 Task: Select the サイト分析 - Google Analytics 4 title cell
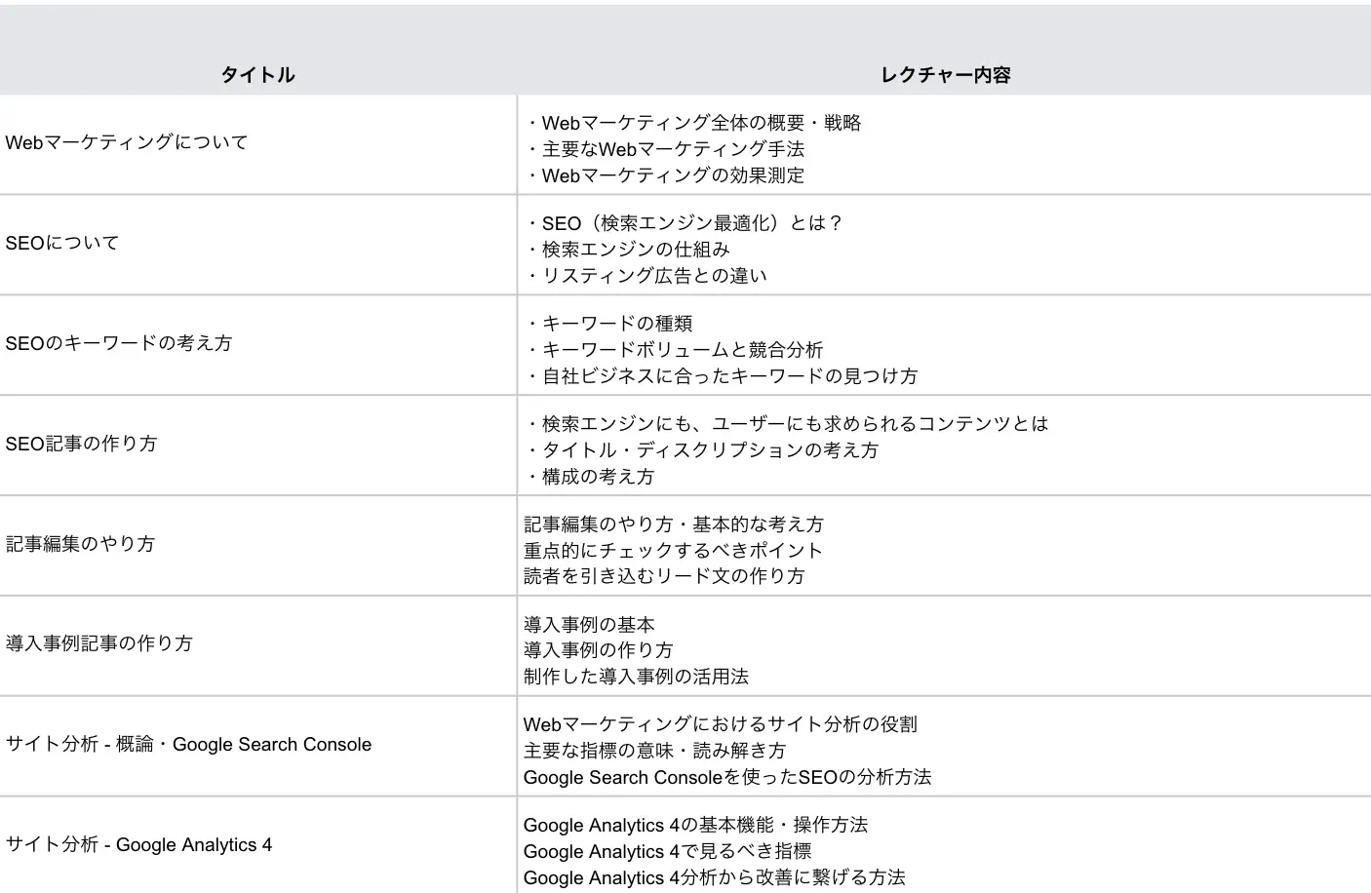pos(139,845)
